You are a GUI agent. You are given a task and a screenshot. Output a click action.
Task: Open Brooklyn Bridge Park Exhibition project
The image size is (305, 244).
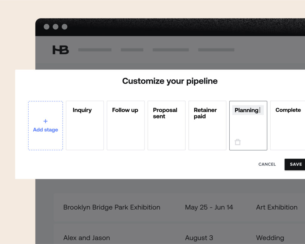[112, 207]
